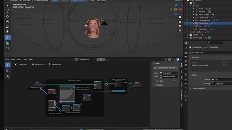The image size is (232, 130).
Task: Duplicate the HairPosition node group
Action: (x=101, y=60)
